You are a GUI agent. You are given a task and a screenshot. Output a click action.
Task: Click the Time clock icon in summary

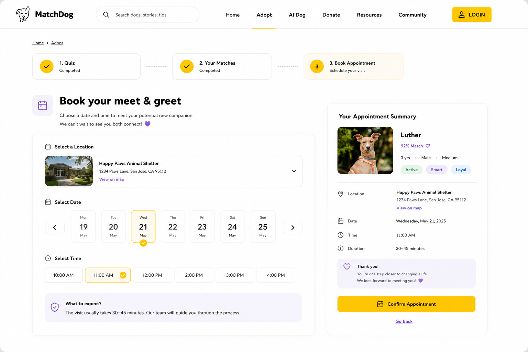tap(340, 235)
